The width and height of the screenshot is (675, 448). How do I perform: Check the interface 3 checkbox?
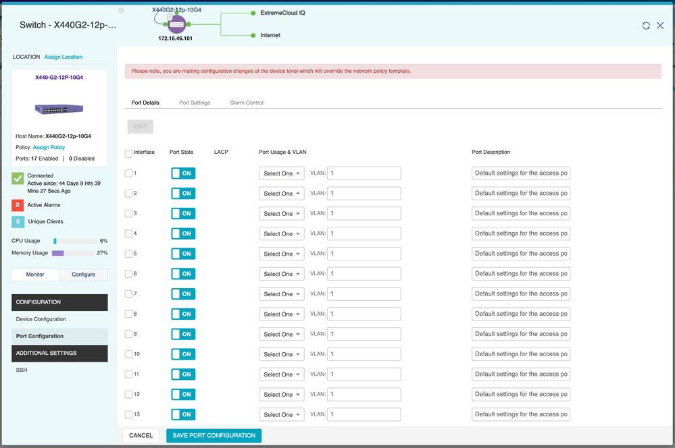(x=128, y=213)
